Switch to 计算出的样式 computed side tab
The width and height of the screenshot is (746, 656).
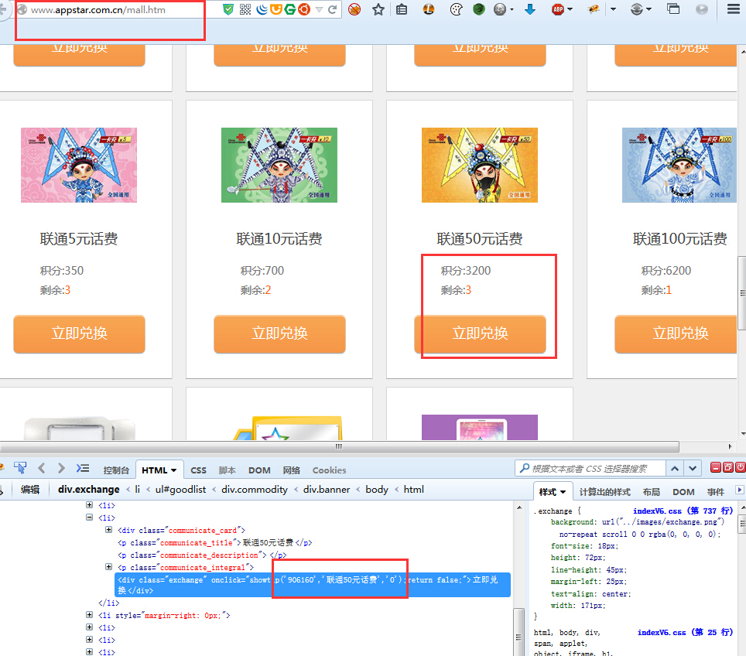(604, 492)
